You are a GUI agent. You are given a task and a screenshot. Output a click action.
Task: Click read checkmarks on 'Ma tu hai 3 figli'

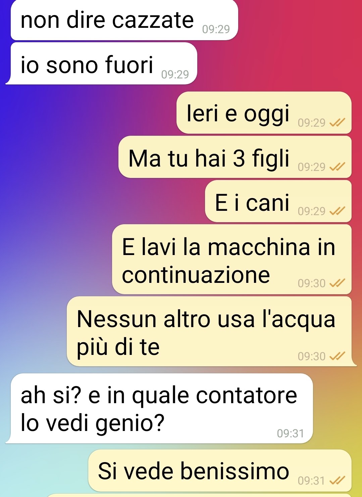coord(337,167)
